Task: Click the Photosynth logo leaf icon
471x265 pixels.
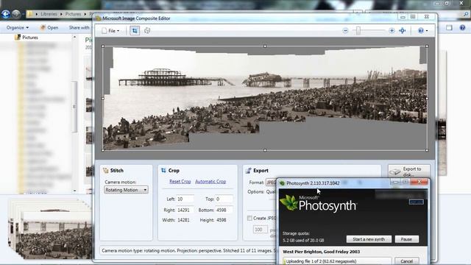Action: [288, 202]
